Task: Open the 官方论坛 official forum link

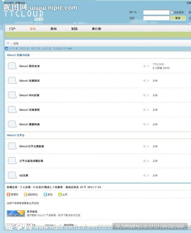Action: [32, 212]
